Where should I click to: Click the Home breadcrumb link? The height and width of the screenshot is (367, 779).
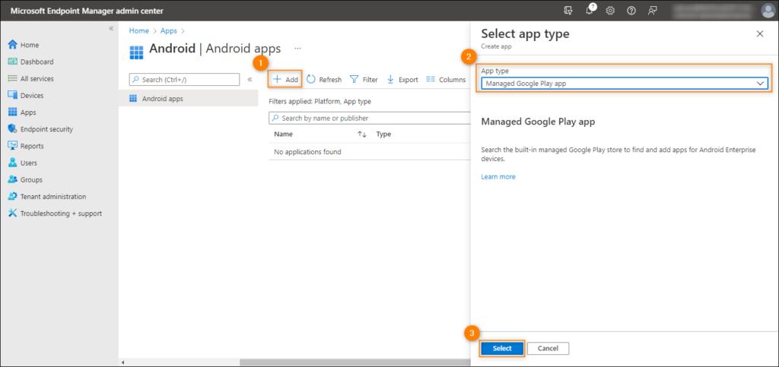[139, 30]
